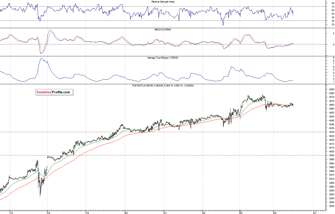Click the 3970 price axis label
The width and height of the screenshot is (335, 214).
coord(332,179)
